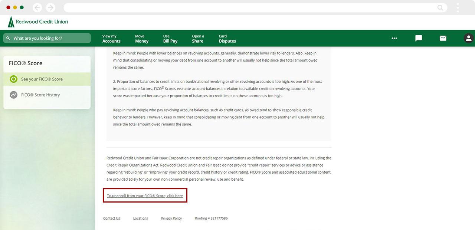Click the 'What are you looking for?' search field
475x230 pixels.
click(47, 38)
